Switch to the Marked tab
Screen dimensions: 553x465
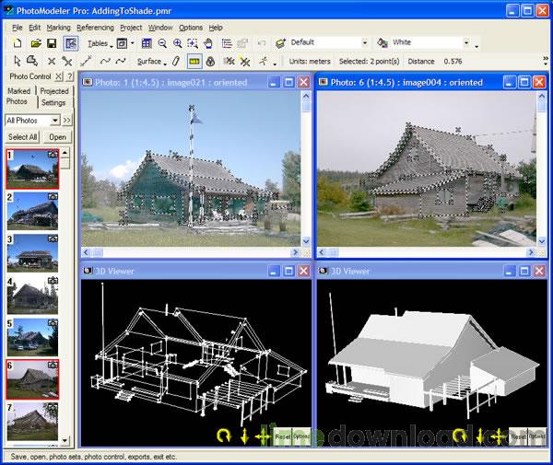pyautogui.click(x=19, y=91)
